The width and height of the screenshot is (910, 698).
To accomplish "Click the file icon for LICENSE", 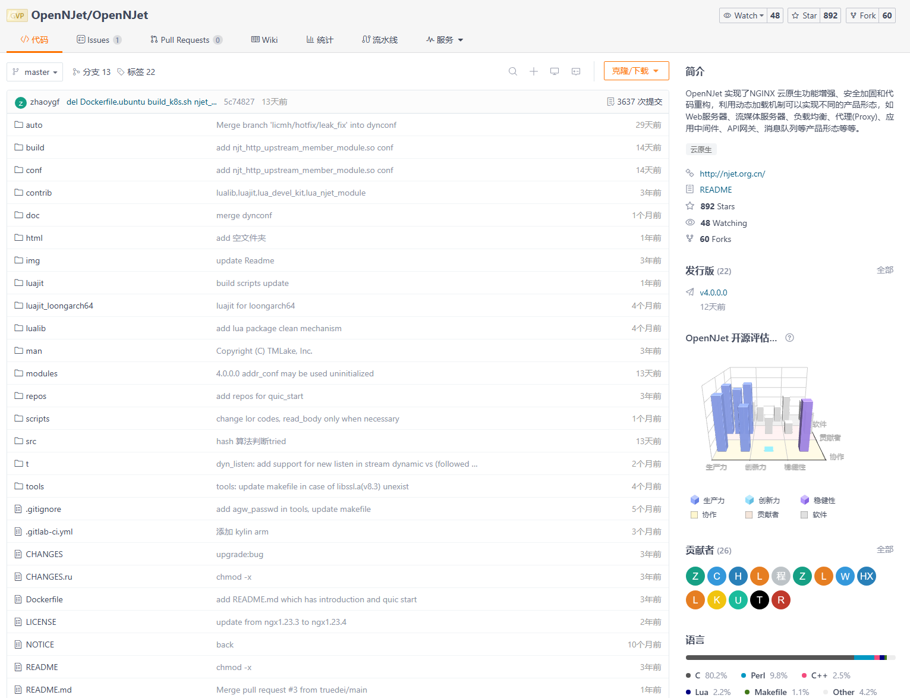I will coord(18,622).
